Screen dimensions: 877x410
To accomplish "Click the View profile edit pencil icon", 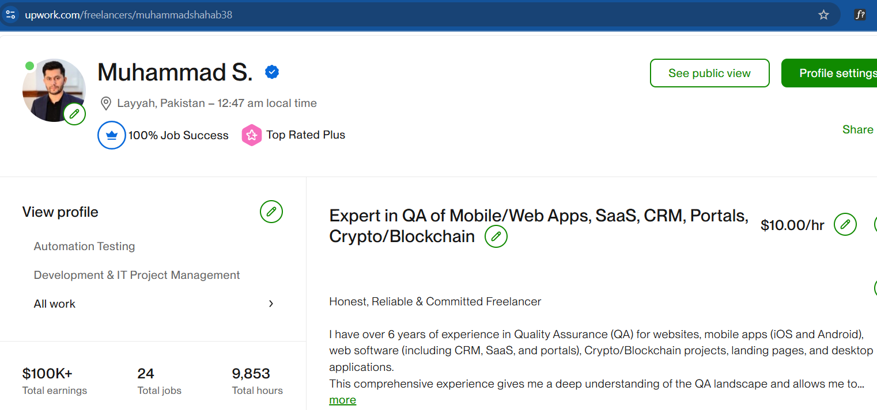I will [x=271, y=212].
